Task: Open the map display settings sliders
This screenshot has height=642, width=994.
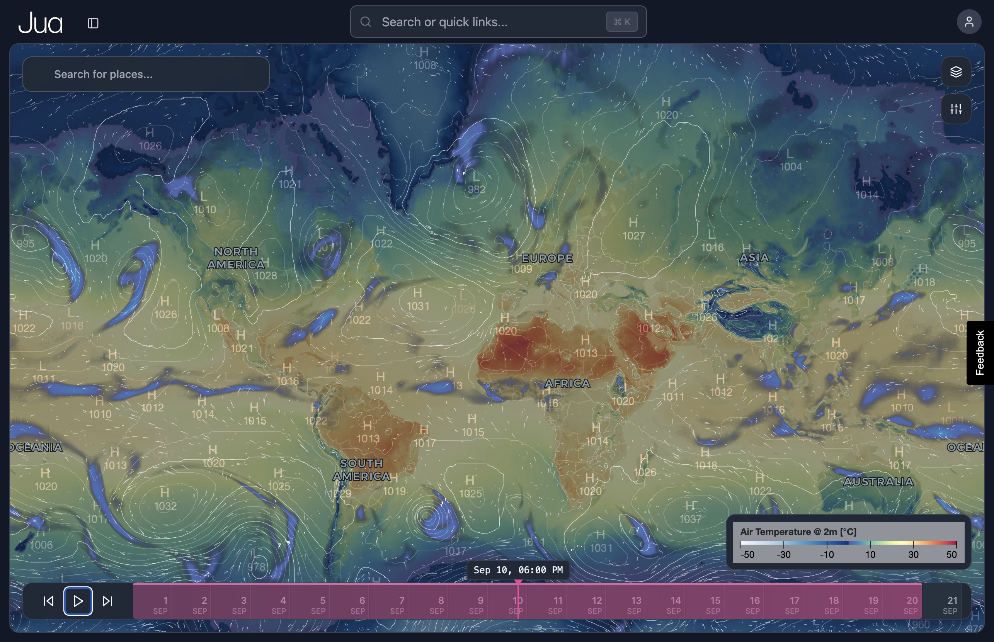Action: pyautogui.click(x=957, y=109)
